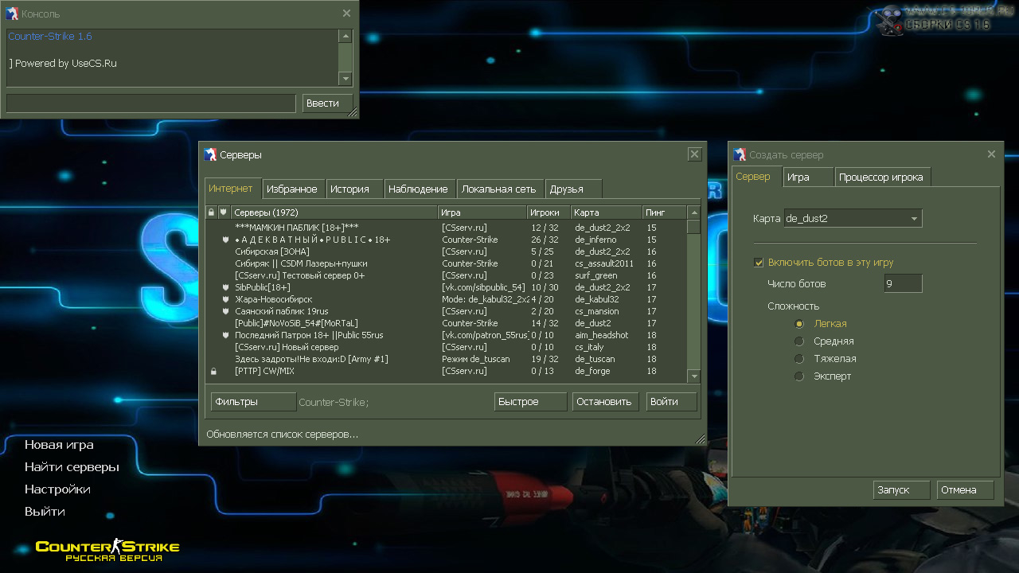The width and height of the screenshot is (1019, 573).
Task: Choose Эксперт difficulty radio button
Action: click(799, 376)
